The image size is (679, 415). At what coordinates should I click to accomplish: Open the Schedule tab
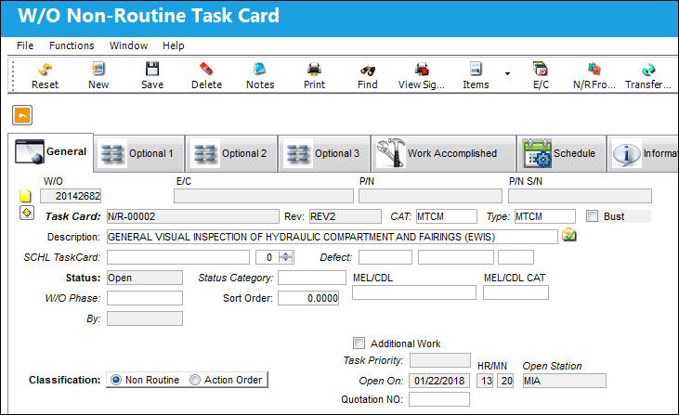[561, 153]
